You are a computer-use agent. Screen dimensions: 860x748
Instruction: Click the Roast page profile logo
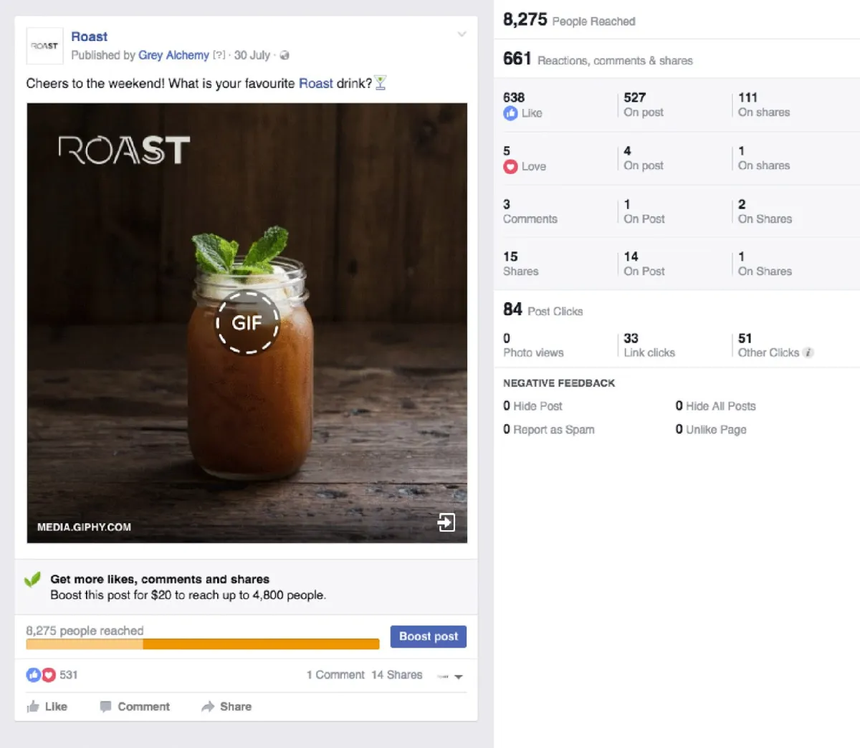[x=44, y=45]
